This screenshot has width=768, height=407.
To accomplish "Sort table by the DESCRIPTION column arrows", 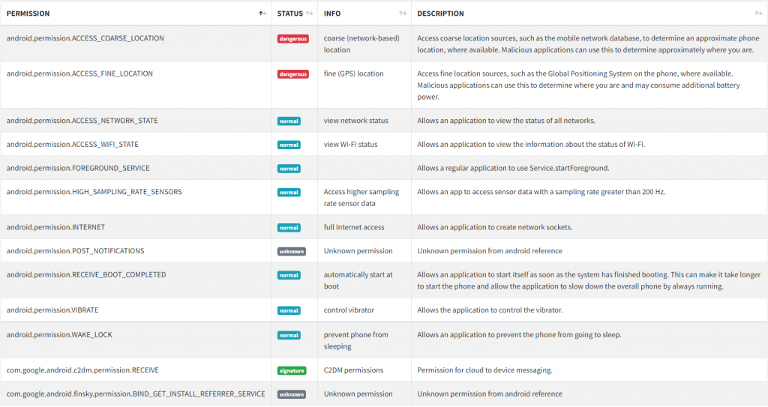I will pos(758,13).
